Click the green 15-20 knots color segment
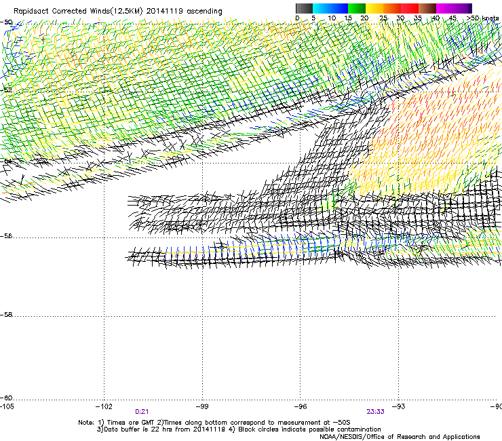 (357, 8)
